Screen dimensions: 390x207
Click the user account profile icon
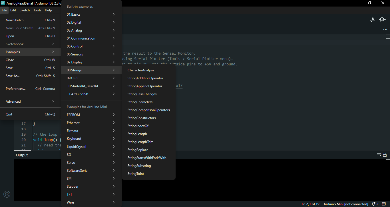coord(7,194)
